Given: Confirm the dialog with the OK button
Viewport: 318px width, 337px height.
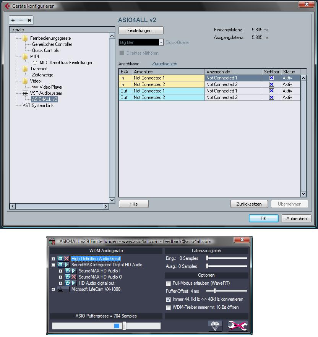Looking at the screenshot, I should (264, 219).
